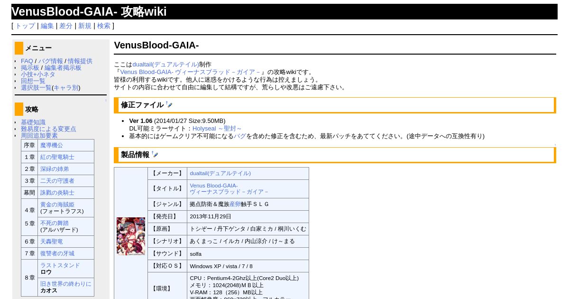This screenshot has width=569, height=299.
Task: Click the 【シナリオ】 label cell
Action: coord(167,241)
